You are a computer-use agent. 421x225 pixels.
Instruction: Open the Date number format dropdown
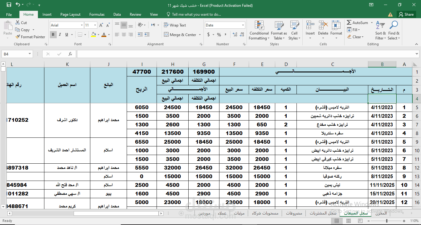point(243,25)
